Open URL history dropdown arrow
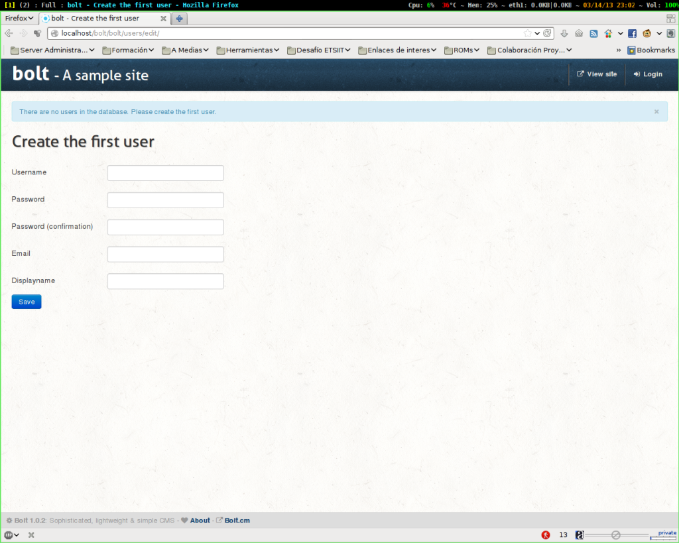The width and height of the screenshot is (679, 543). 537,33
